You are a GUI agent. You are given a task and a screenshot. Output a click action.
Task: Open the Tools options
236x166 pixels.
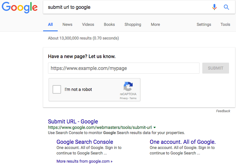pyautogui.click(x=225, y=25)
